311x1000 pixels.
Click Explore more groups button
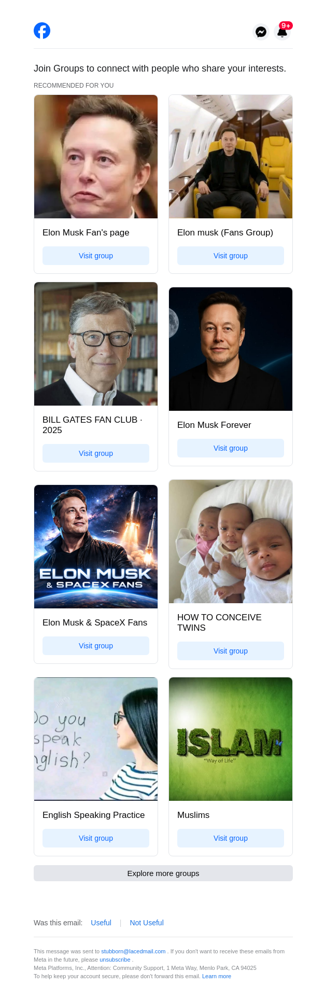163,873
